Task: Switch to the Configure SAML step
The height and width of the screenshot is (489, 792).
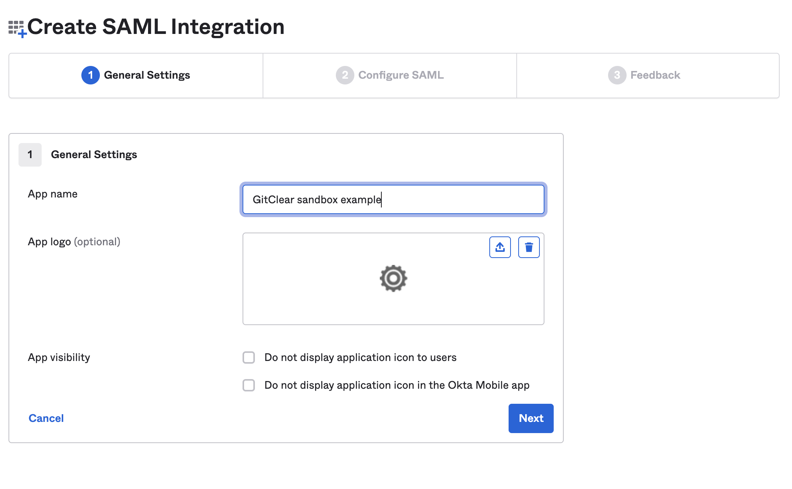Action: point(401,75)
